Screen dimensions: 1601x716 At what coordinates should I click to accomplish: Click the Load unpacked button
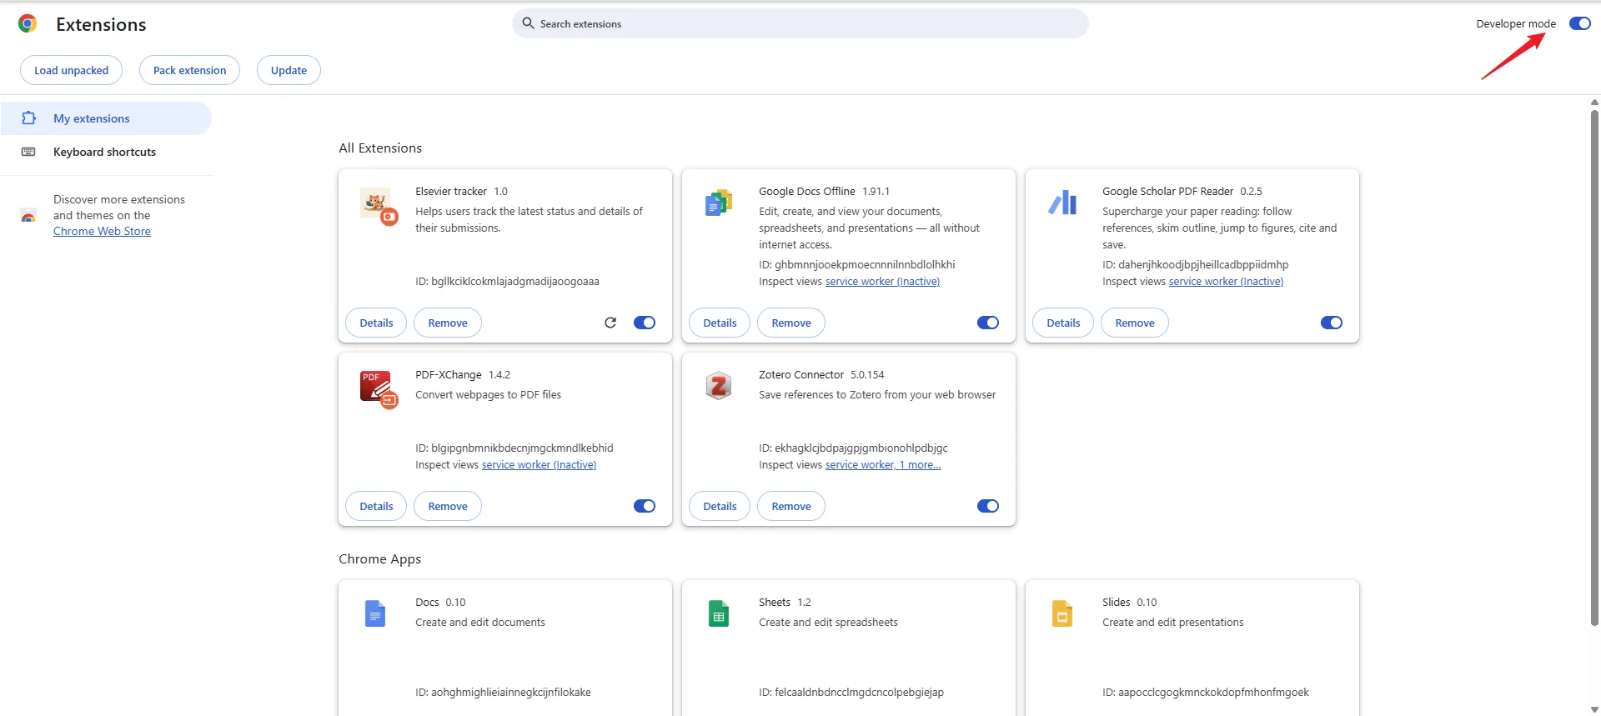pos(71,70)
